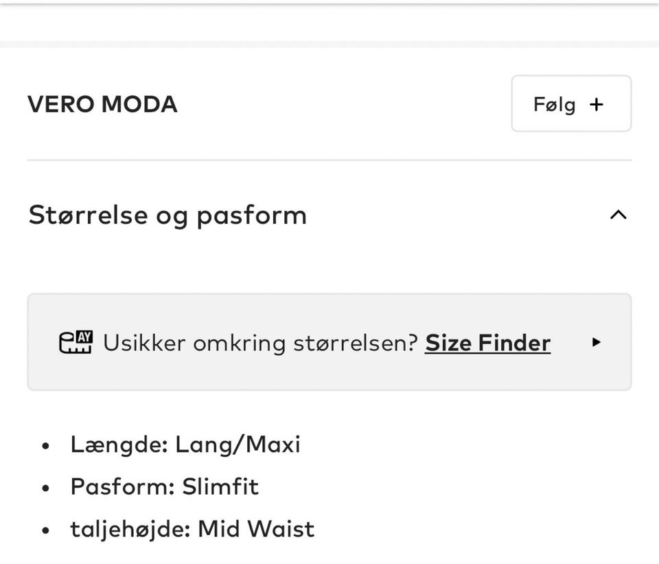Click the Slimfit fit value
Viewport: 659px width, 564px height.
pyautogui.click(x=220, y=486)
